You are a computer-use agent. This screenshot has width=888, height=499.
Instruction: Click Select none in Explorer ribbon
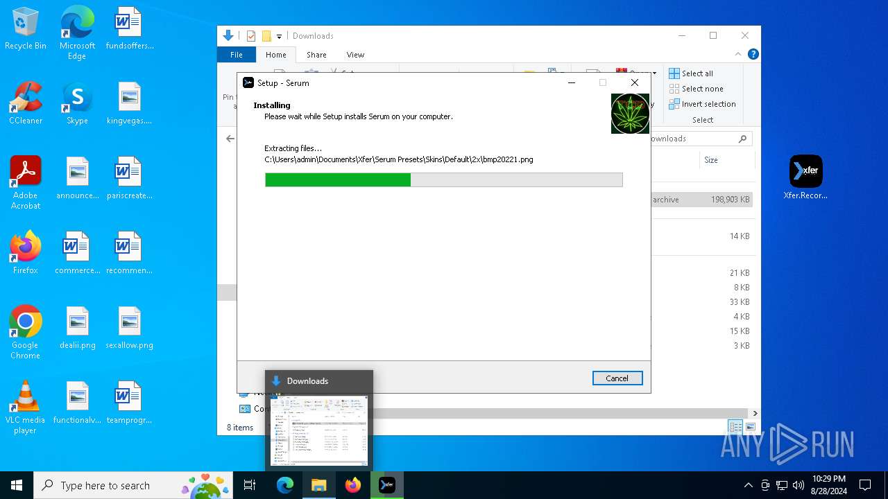click(696, 89)
